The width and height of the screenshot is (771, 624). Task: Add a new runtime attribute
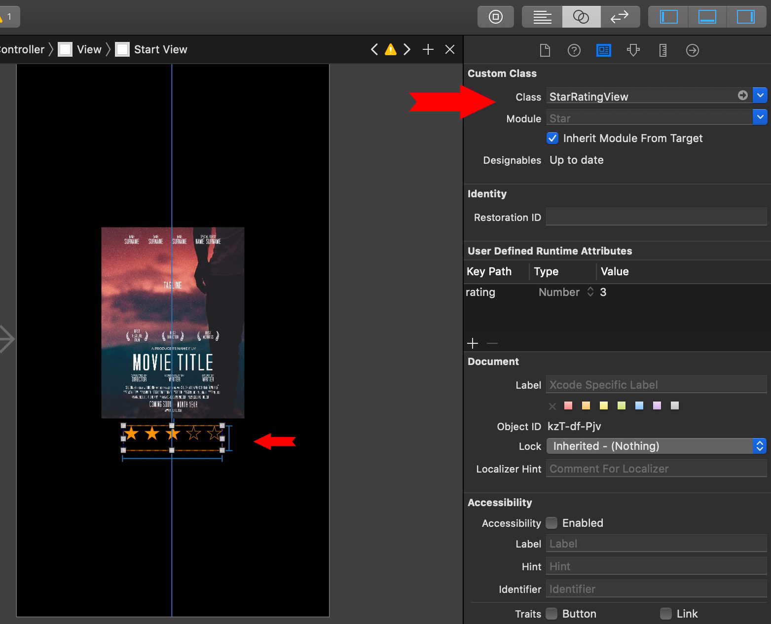[473, 343]
